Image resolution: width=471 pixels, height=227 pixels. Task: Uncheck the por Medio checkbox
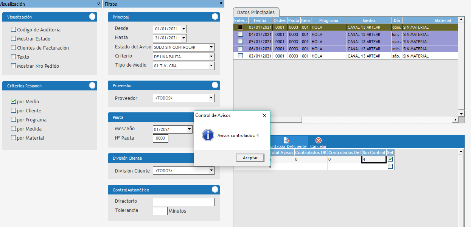click(14, 101)
